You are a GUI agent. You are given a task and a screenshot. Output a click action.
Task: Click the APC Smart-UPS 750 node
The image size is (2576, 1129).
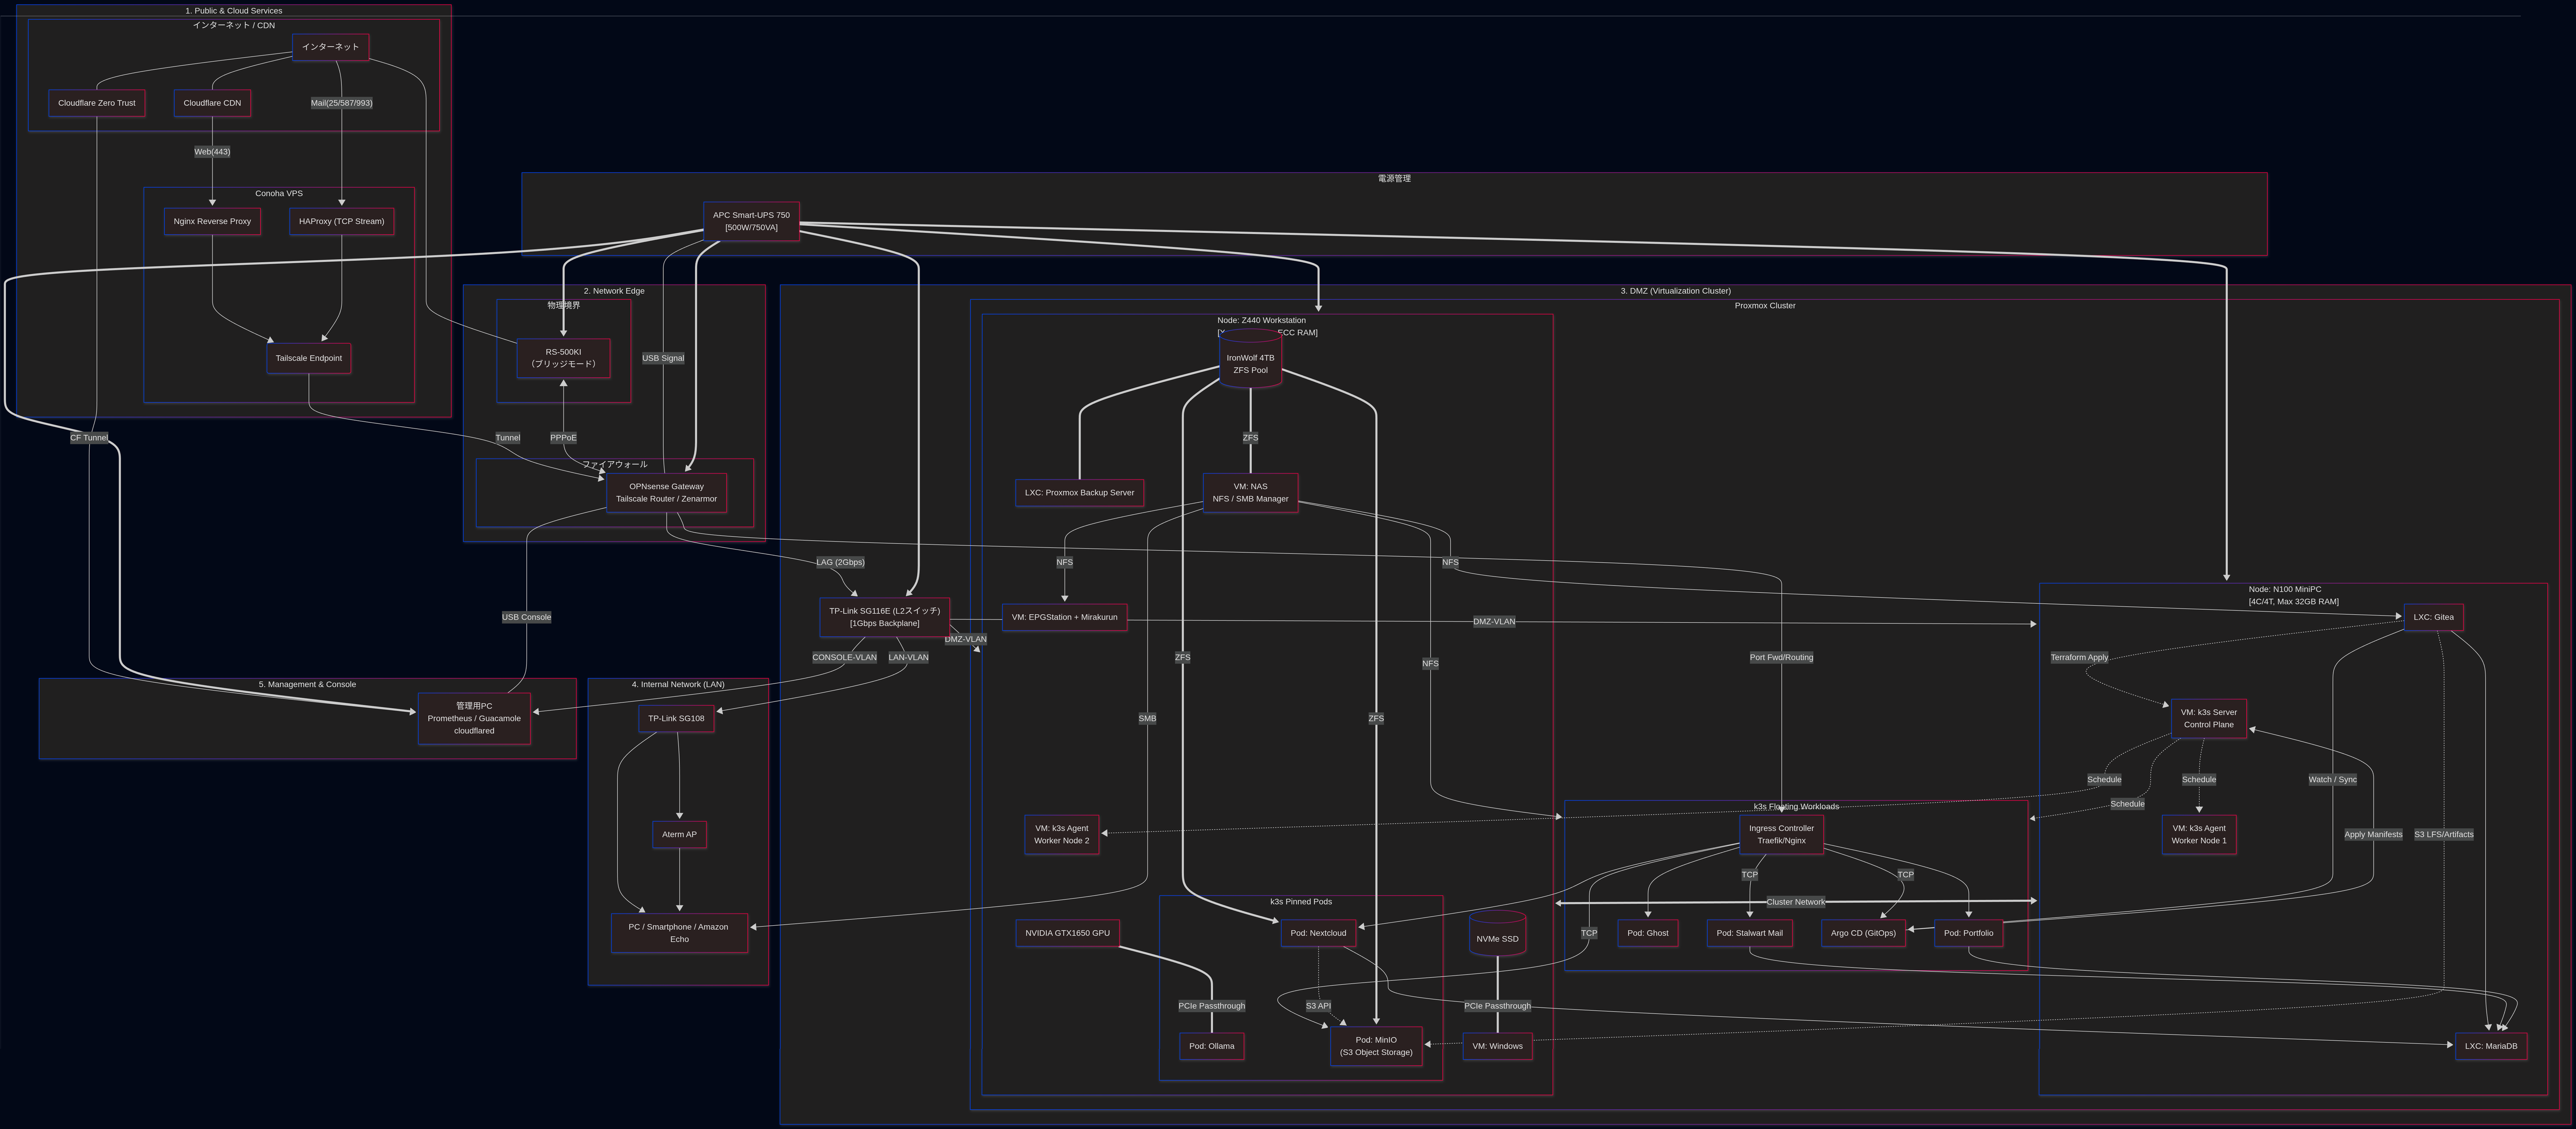[x=751, y=221]
